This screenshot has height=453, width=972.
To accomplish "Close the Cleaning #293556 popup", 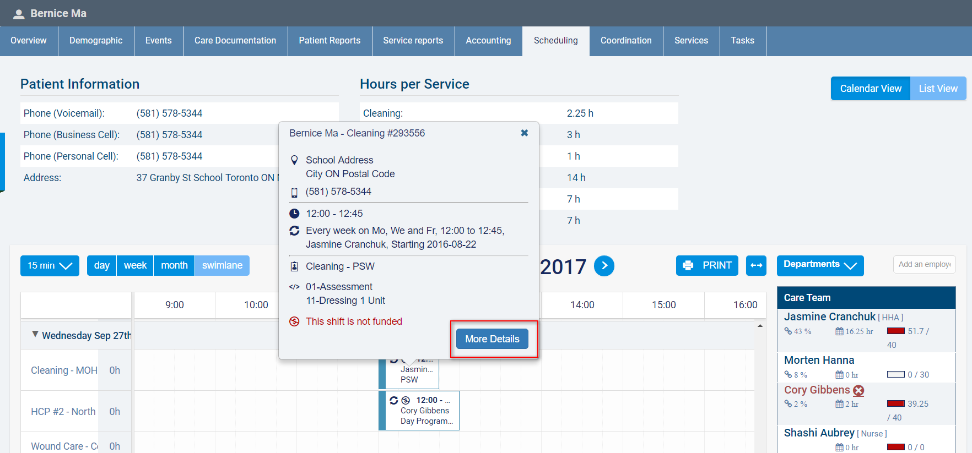I will [524, 133].
